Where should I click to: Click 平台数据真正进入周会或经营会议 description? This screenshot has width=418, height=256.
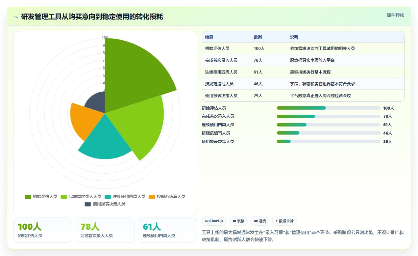click(x=320, y=96)
